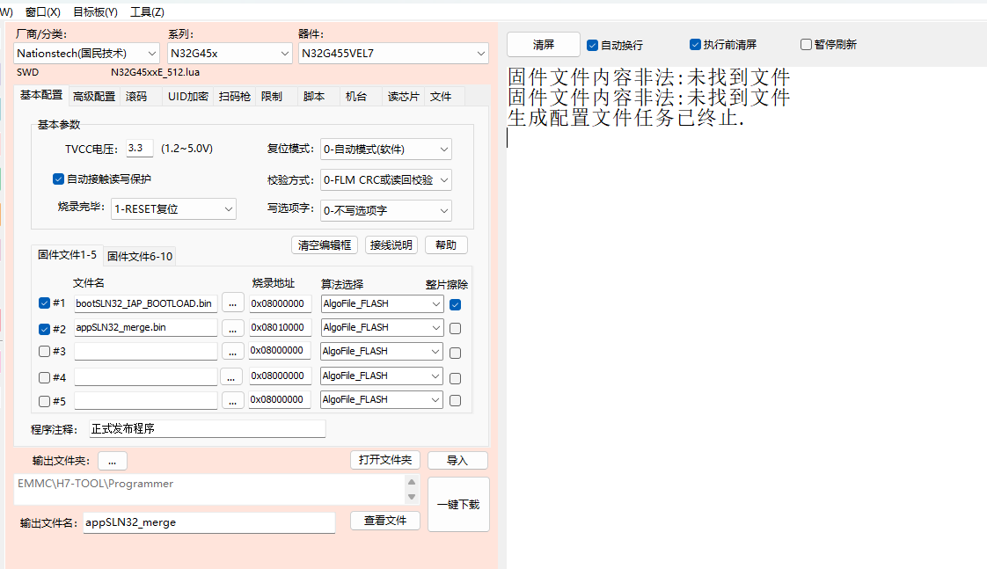Click the 一键下载 button
The width and height of the screenshot is (987, 569).
click(457, 505)
